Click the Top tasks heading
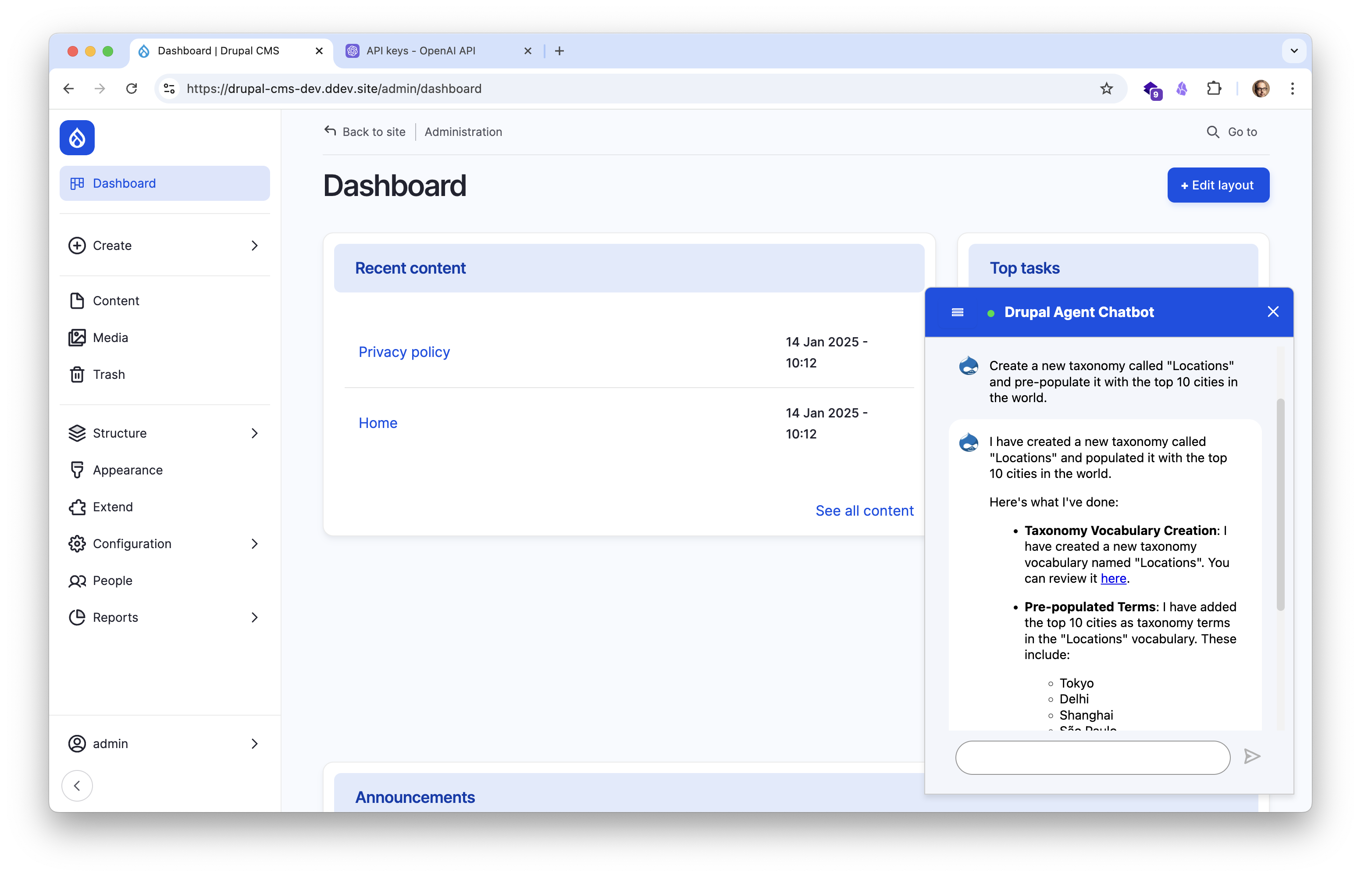This screenshot has width=1361, height=877. (x=1024, y=268)
